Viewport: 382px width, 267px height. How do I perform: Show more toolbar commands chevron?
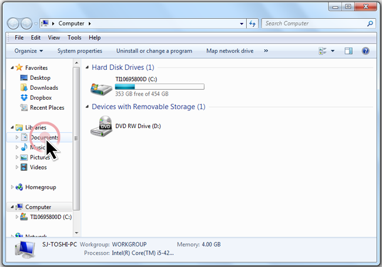click(x=266, y=51)
